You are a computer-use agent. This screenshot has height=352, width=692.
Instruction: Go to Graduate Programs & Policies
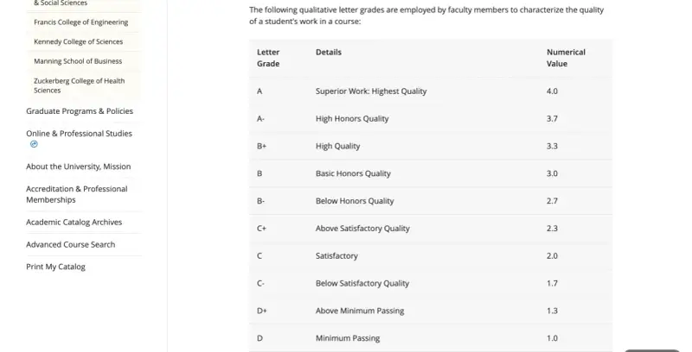point(80,111)
